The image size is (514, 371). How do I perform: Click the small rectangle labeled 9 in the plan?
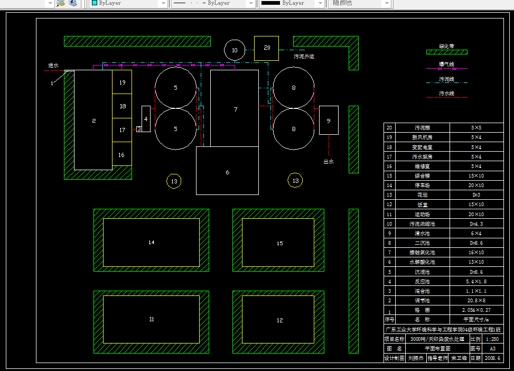pyautogui.click(x=329, y=120)
